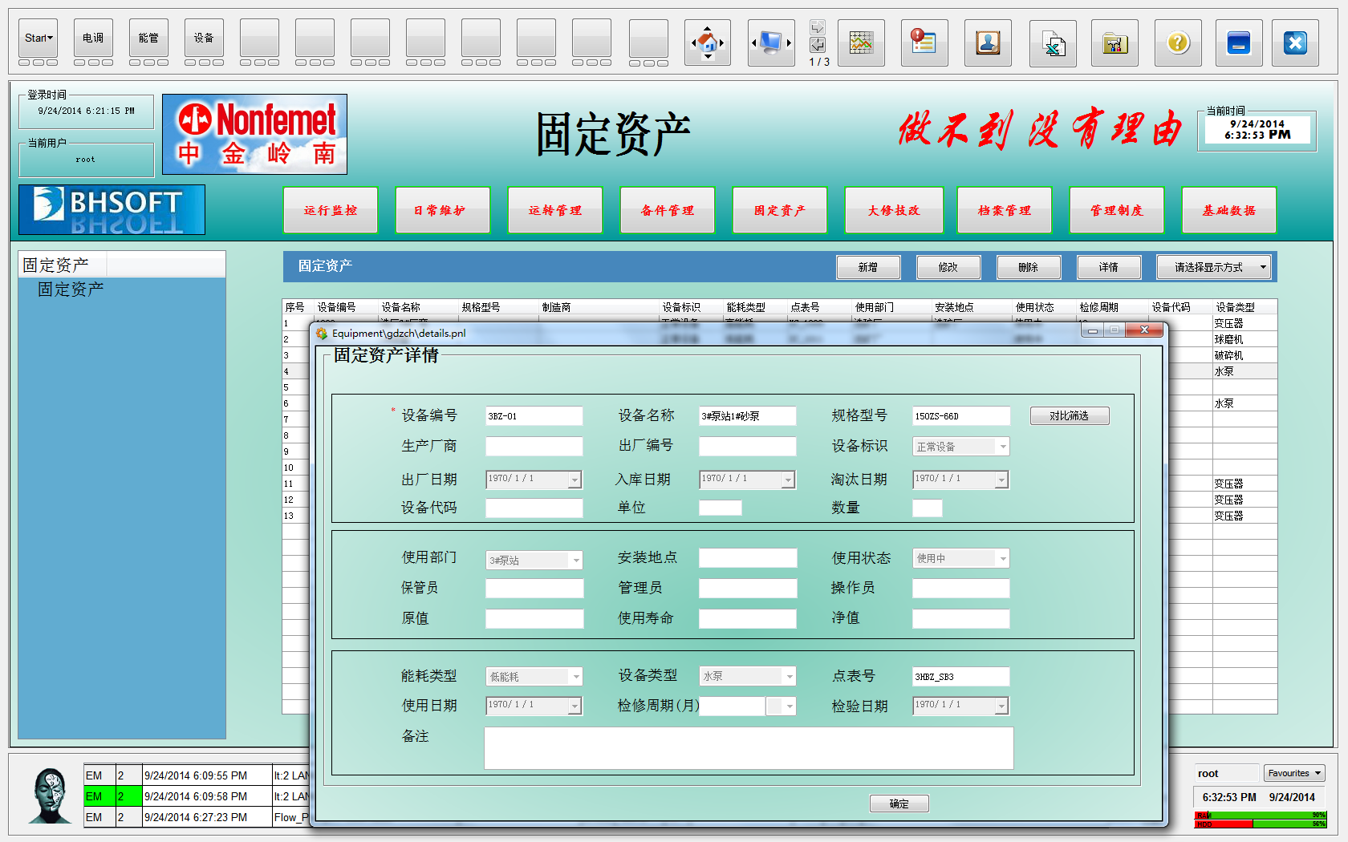Click the face avatar icon in status bar

pos(51,795)
